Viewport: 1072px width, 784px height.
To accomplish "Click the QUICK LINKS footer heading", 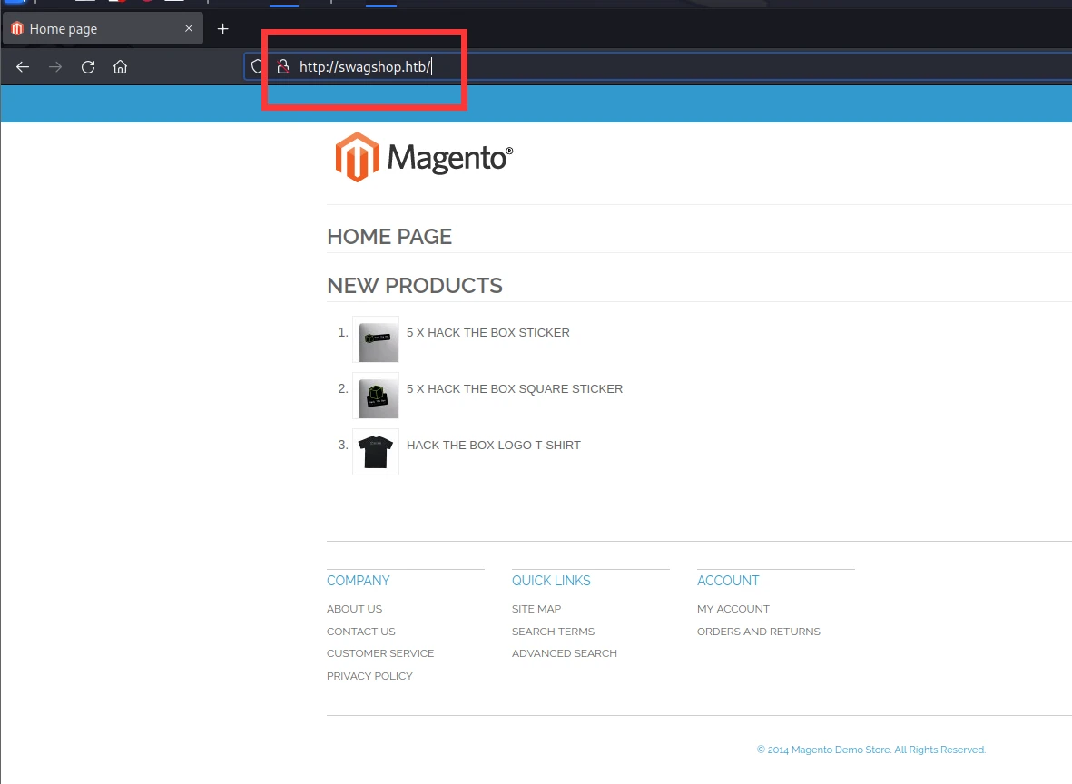I will [x=551, y=581].
